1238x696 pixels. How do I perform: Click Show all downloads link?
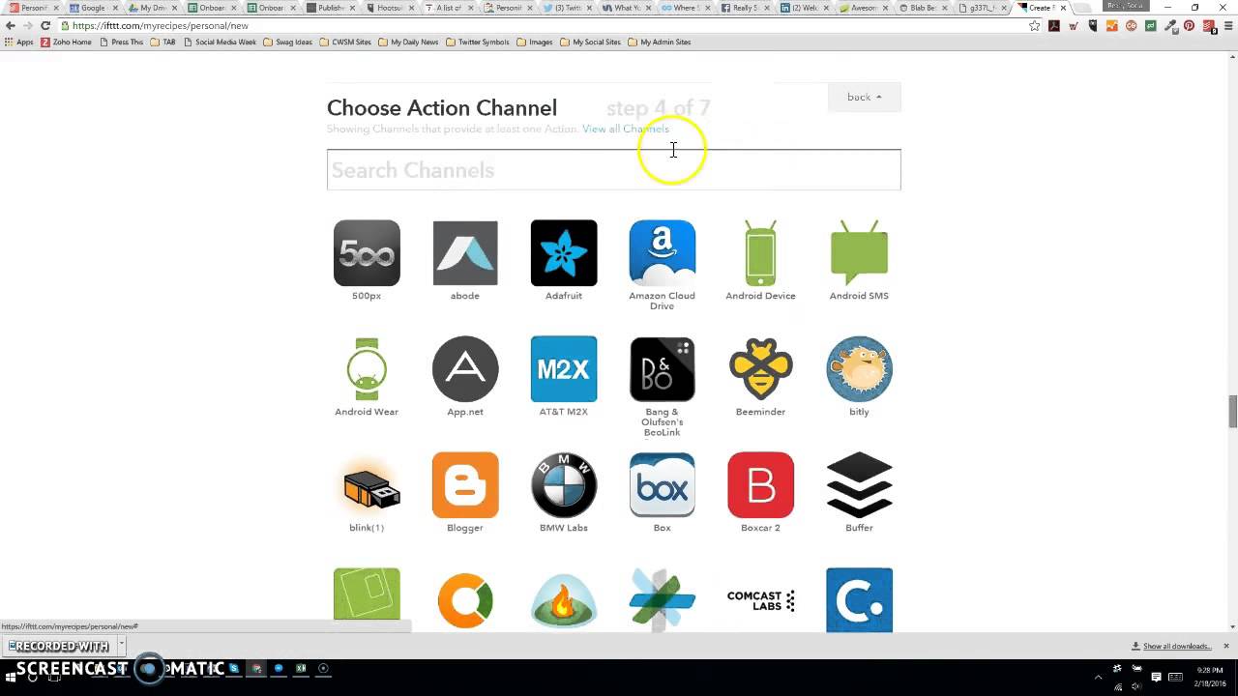pyautogui.click(x=1176, y=646)
